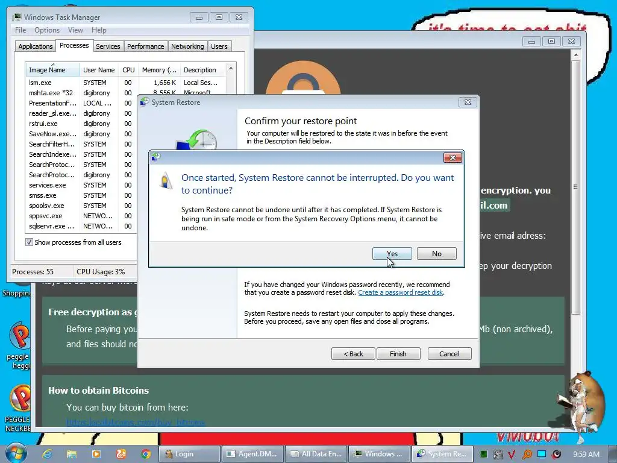The width and height of the screenshot is (617, 463).
Task: Switch to All Data En... taskbar window
Action: pos(316,454)
